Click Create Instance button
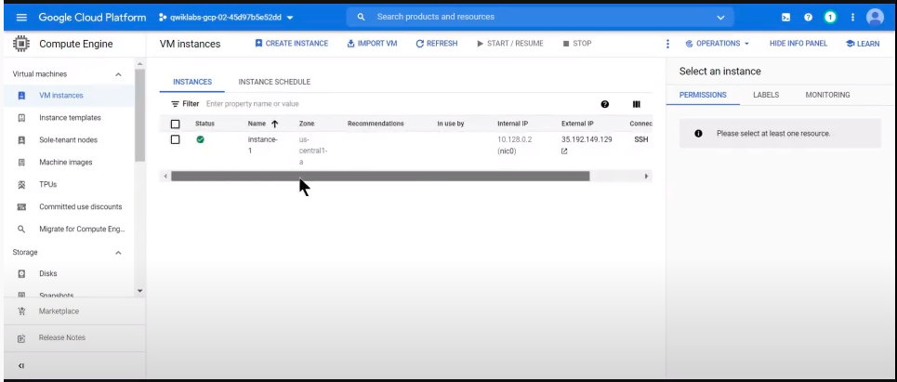Viewport: 897px width, 382px height. (292, 44)
